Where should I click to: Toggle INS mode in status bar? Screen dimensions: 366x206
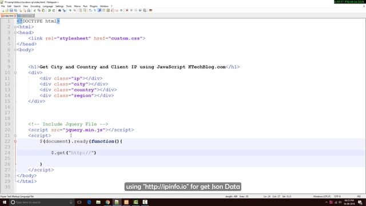pos(359,196)
